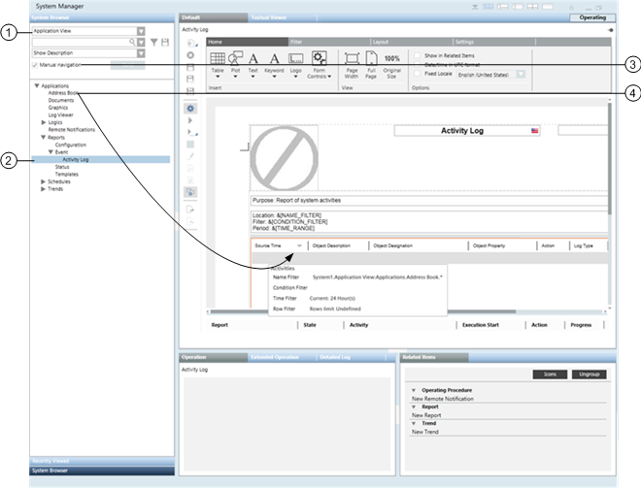Switch to Full Page view
Screen dimensions: 641x488
pos(371,63)
